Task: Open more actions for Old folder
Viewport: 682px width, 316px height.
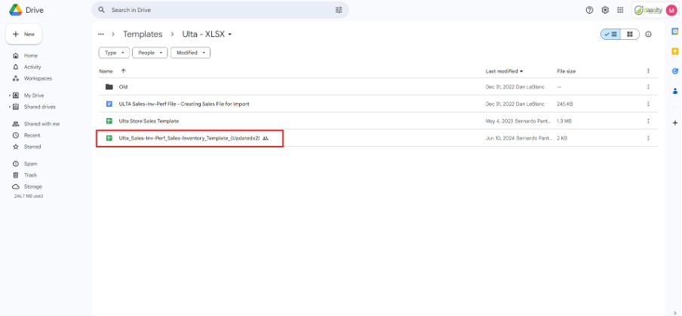Action: coord(648,87)
